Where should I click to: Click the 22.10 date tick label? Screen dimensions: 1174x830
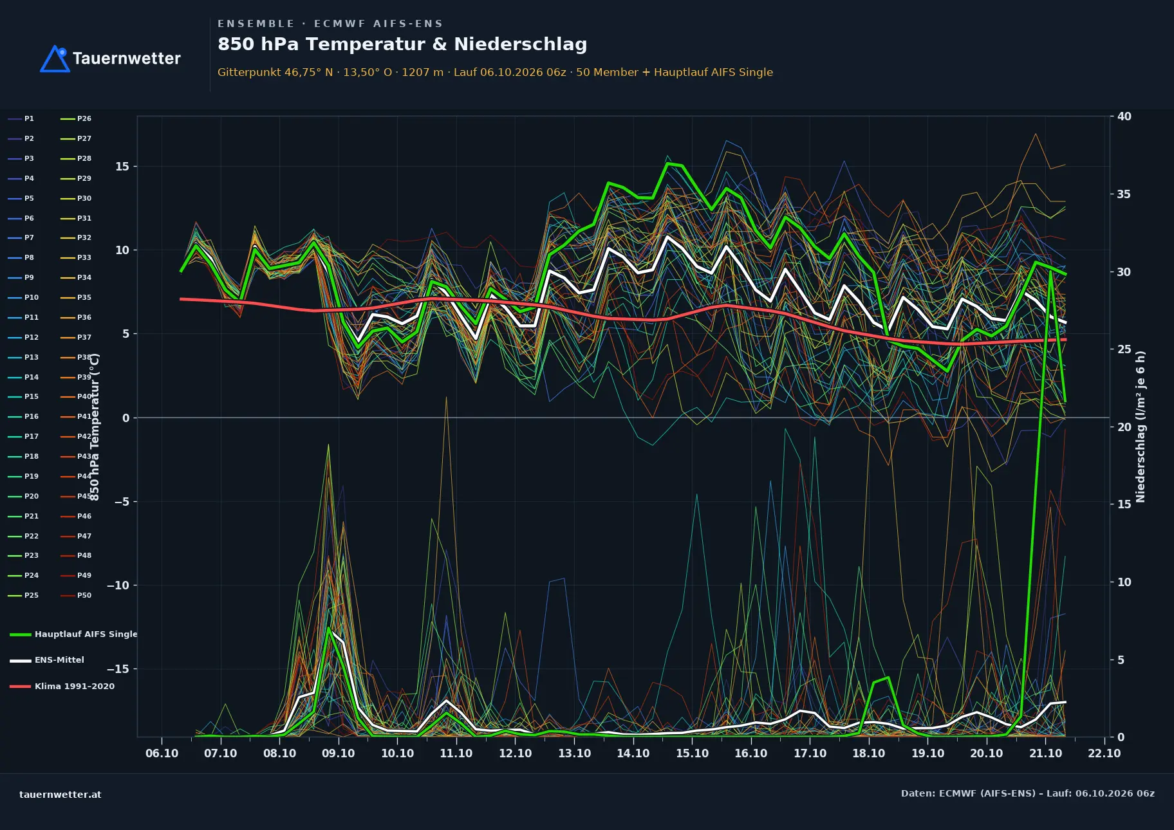1104,753
